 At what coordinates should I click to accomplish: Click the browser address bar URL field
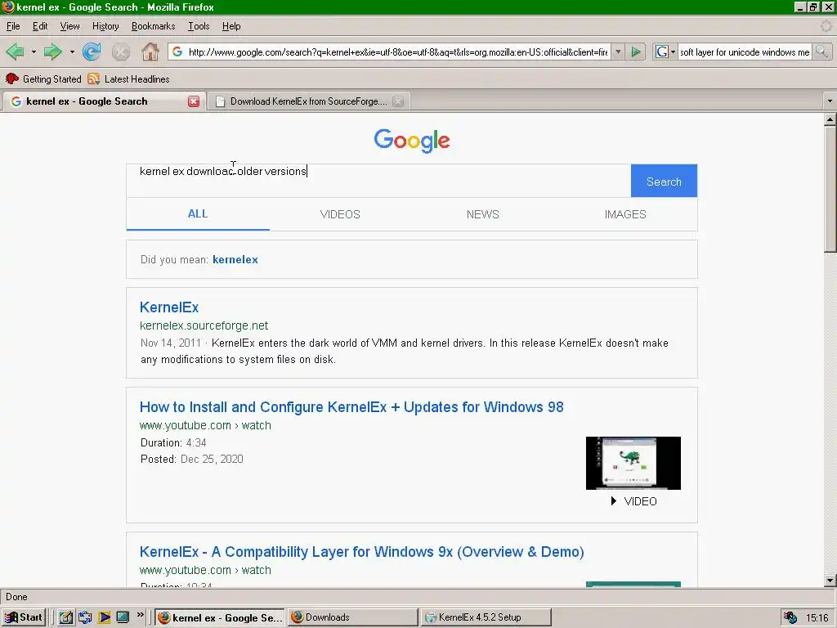coord(398,52)
